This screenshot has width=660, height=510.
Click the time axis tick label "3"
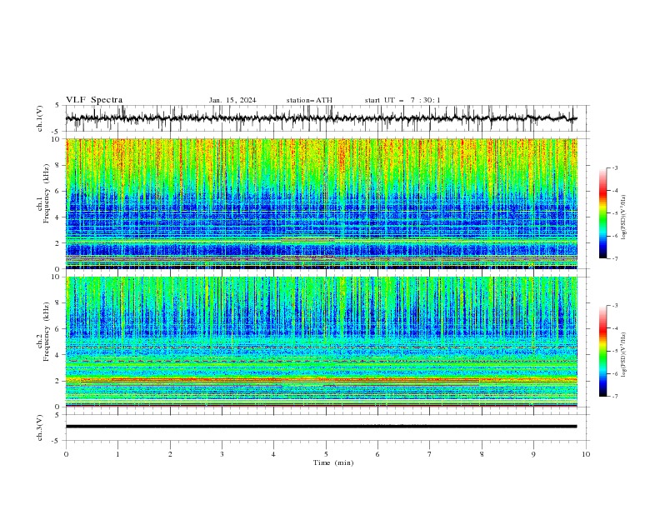[x=222, y=454]
